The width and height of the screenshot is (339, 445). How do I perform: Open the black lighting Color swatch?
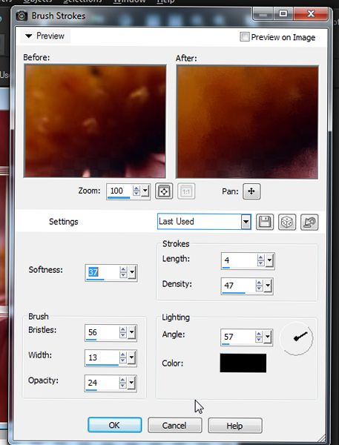pyautogui.click(x=243, y=363)
